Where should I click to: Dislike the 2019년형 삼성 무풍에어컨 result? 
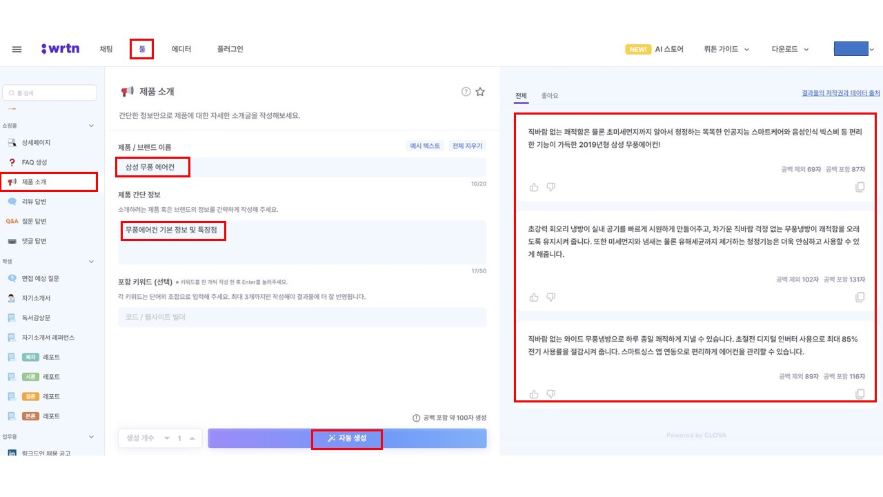tap(550, 187)
